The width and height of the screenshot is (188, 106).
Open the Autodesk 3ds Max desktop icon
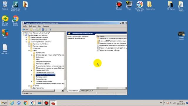click(15, 6)
